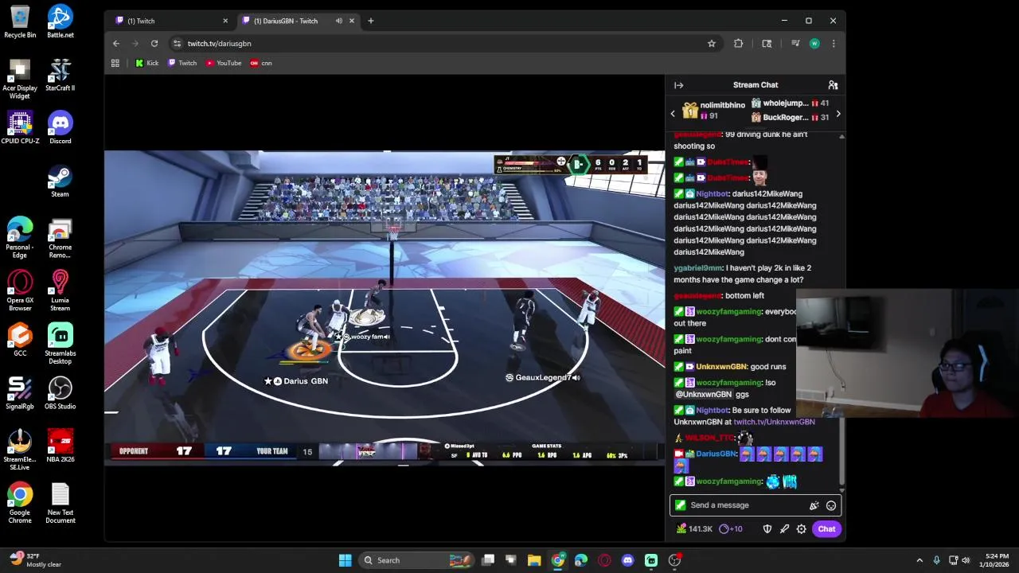Open a new browser tab
Screen dimensions: 1019x573
coord(370,21)
